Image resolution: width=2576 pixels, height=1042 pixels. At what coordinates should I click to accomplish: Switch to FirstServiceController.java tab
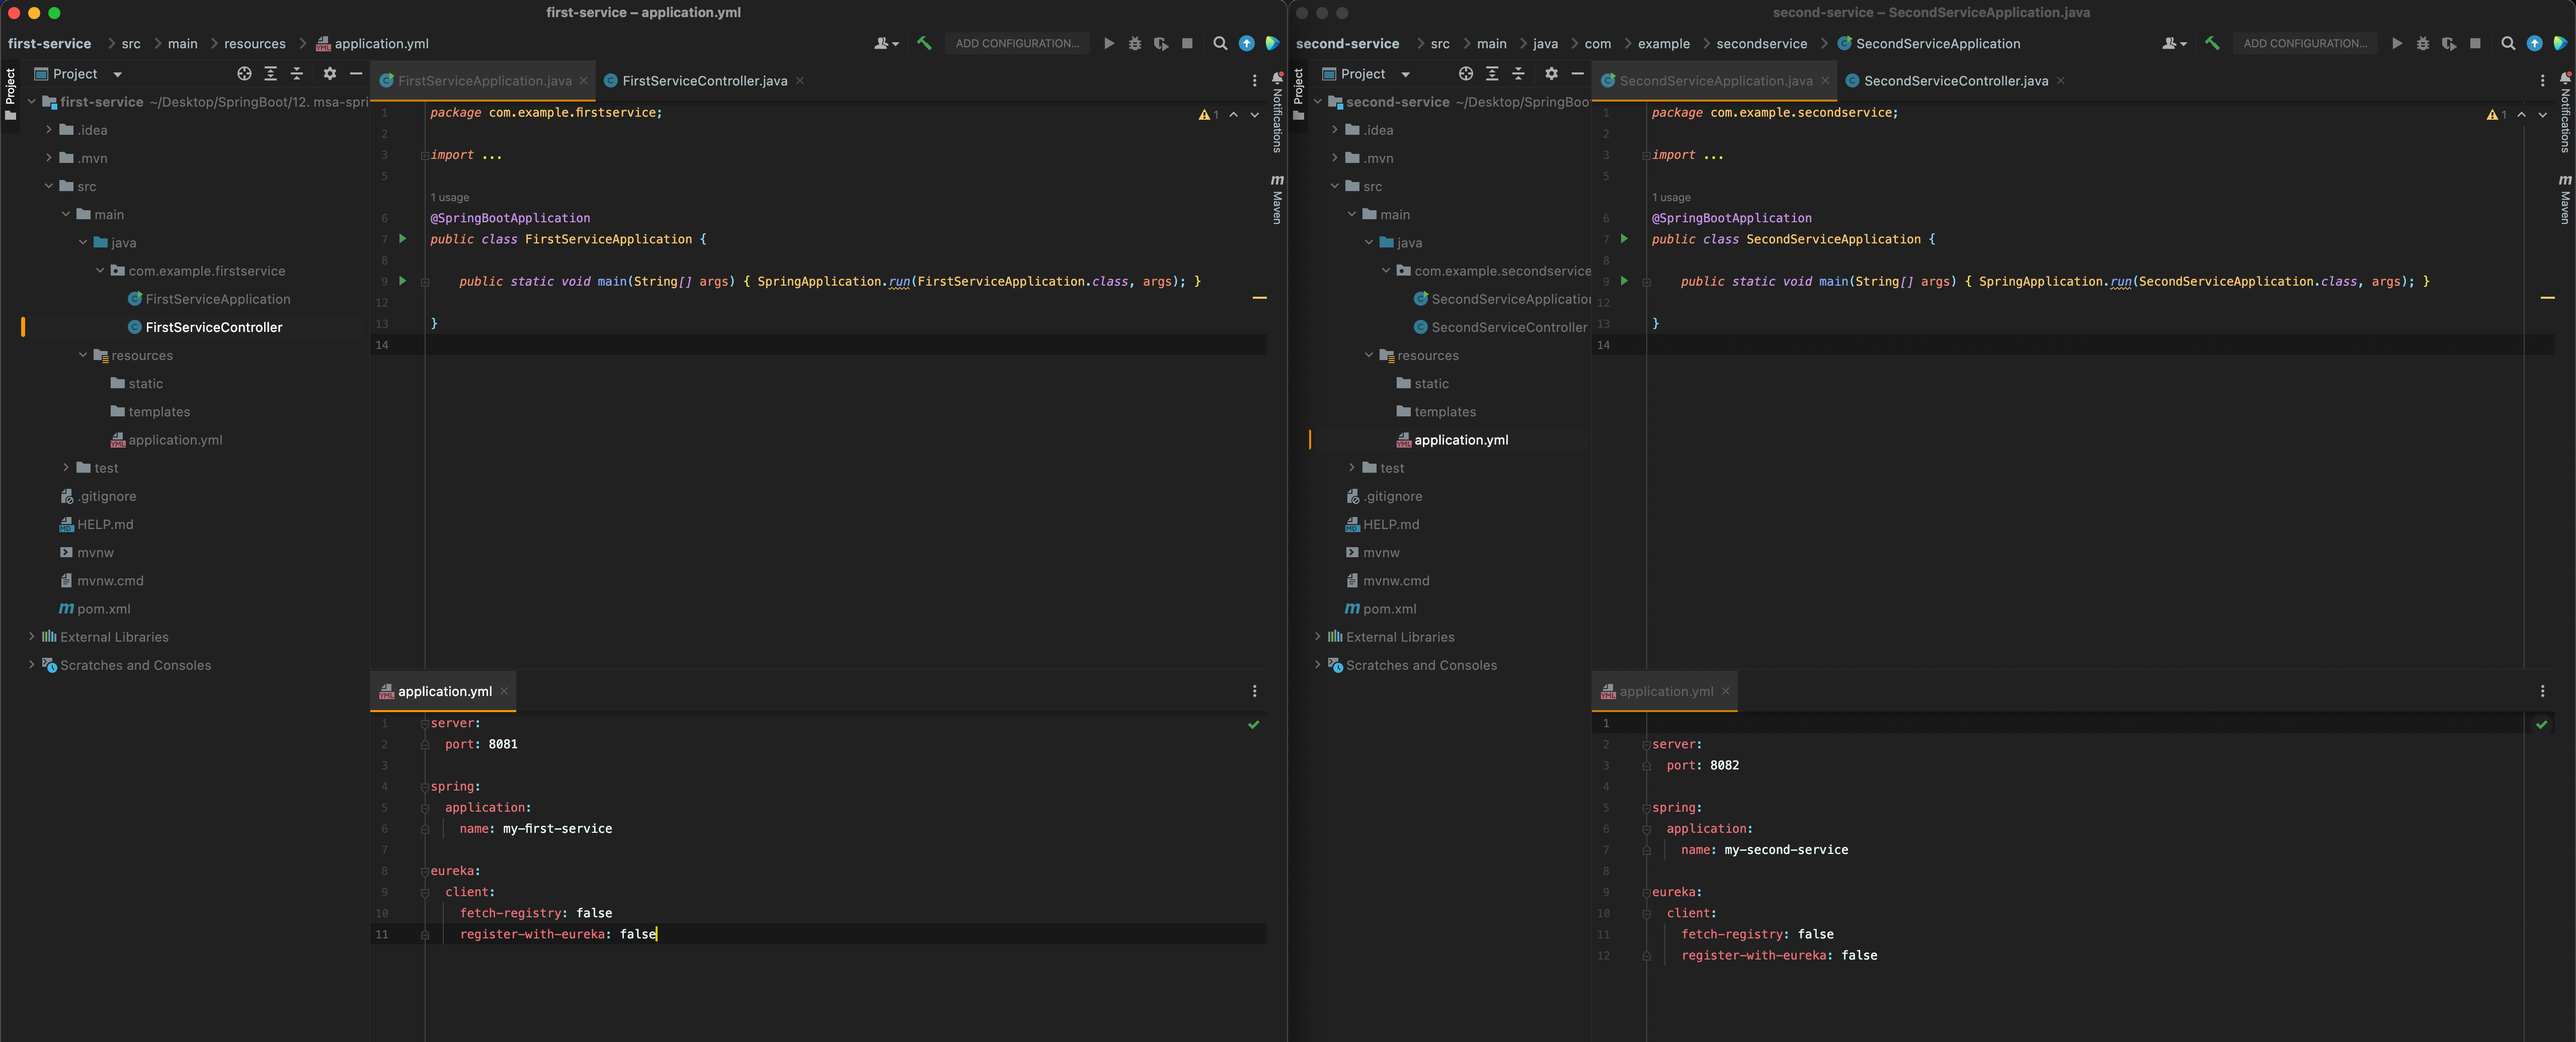click(x=704, y=81)
